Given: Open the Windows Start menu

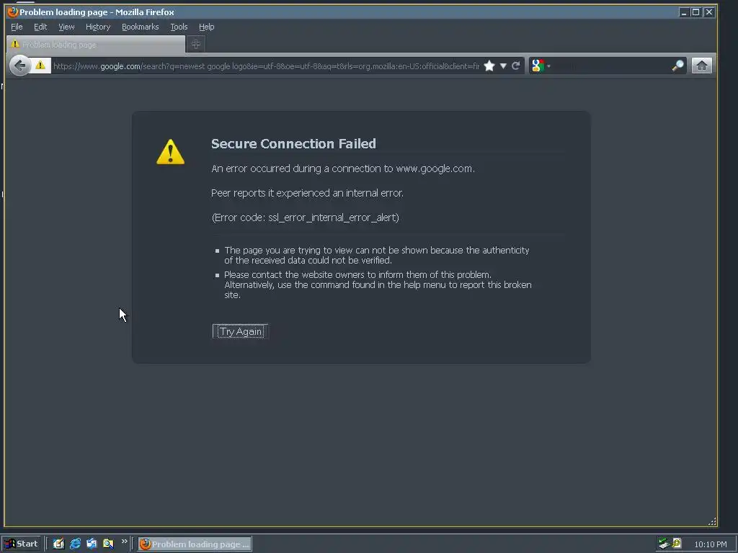Looking at the screenshot, I should (x=22, y=544).
